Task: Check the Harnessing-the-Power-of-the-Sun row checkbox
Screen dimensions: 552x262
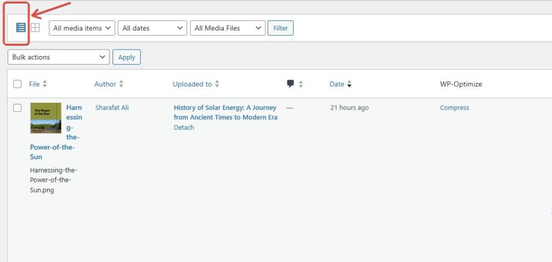Action: tap(17, 108)
